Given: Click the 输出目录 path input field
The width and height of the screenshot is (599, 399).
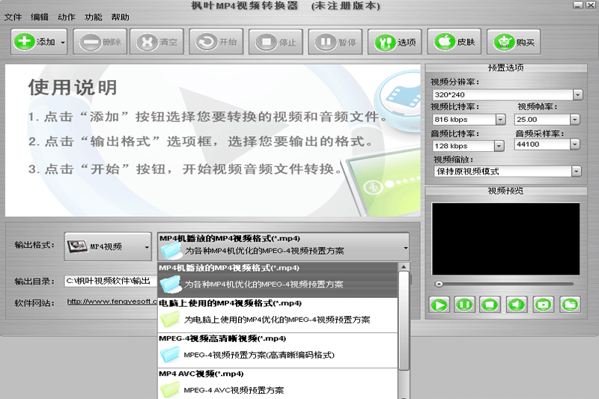Looking at the screenshot, I should 111,281.
